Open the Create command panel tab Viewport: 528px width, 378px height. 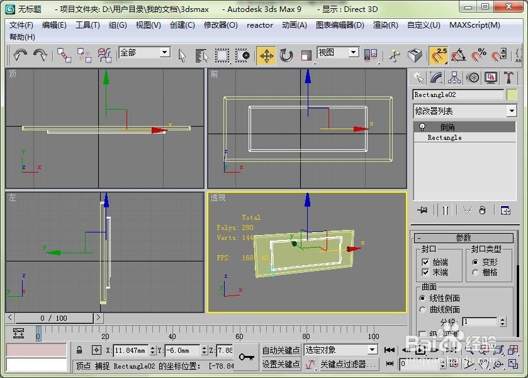point(418,78)
